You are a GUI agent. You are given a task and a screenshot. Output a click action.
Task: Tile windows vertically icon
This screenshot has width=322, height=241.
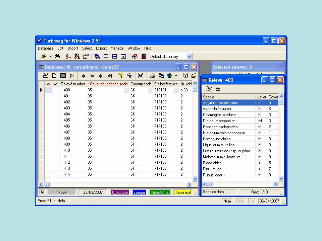pos(106,56)
